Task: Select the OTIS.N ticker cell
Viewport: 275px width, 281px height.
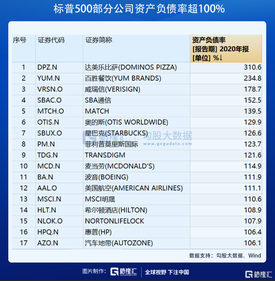Action: [x=59, y=123]
